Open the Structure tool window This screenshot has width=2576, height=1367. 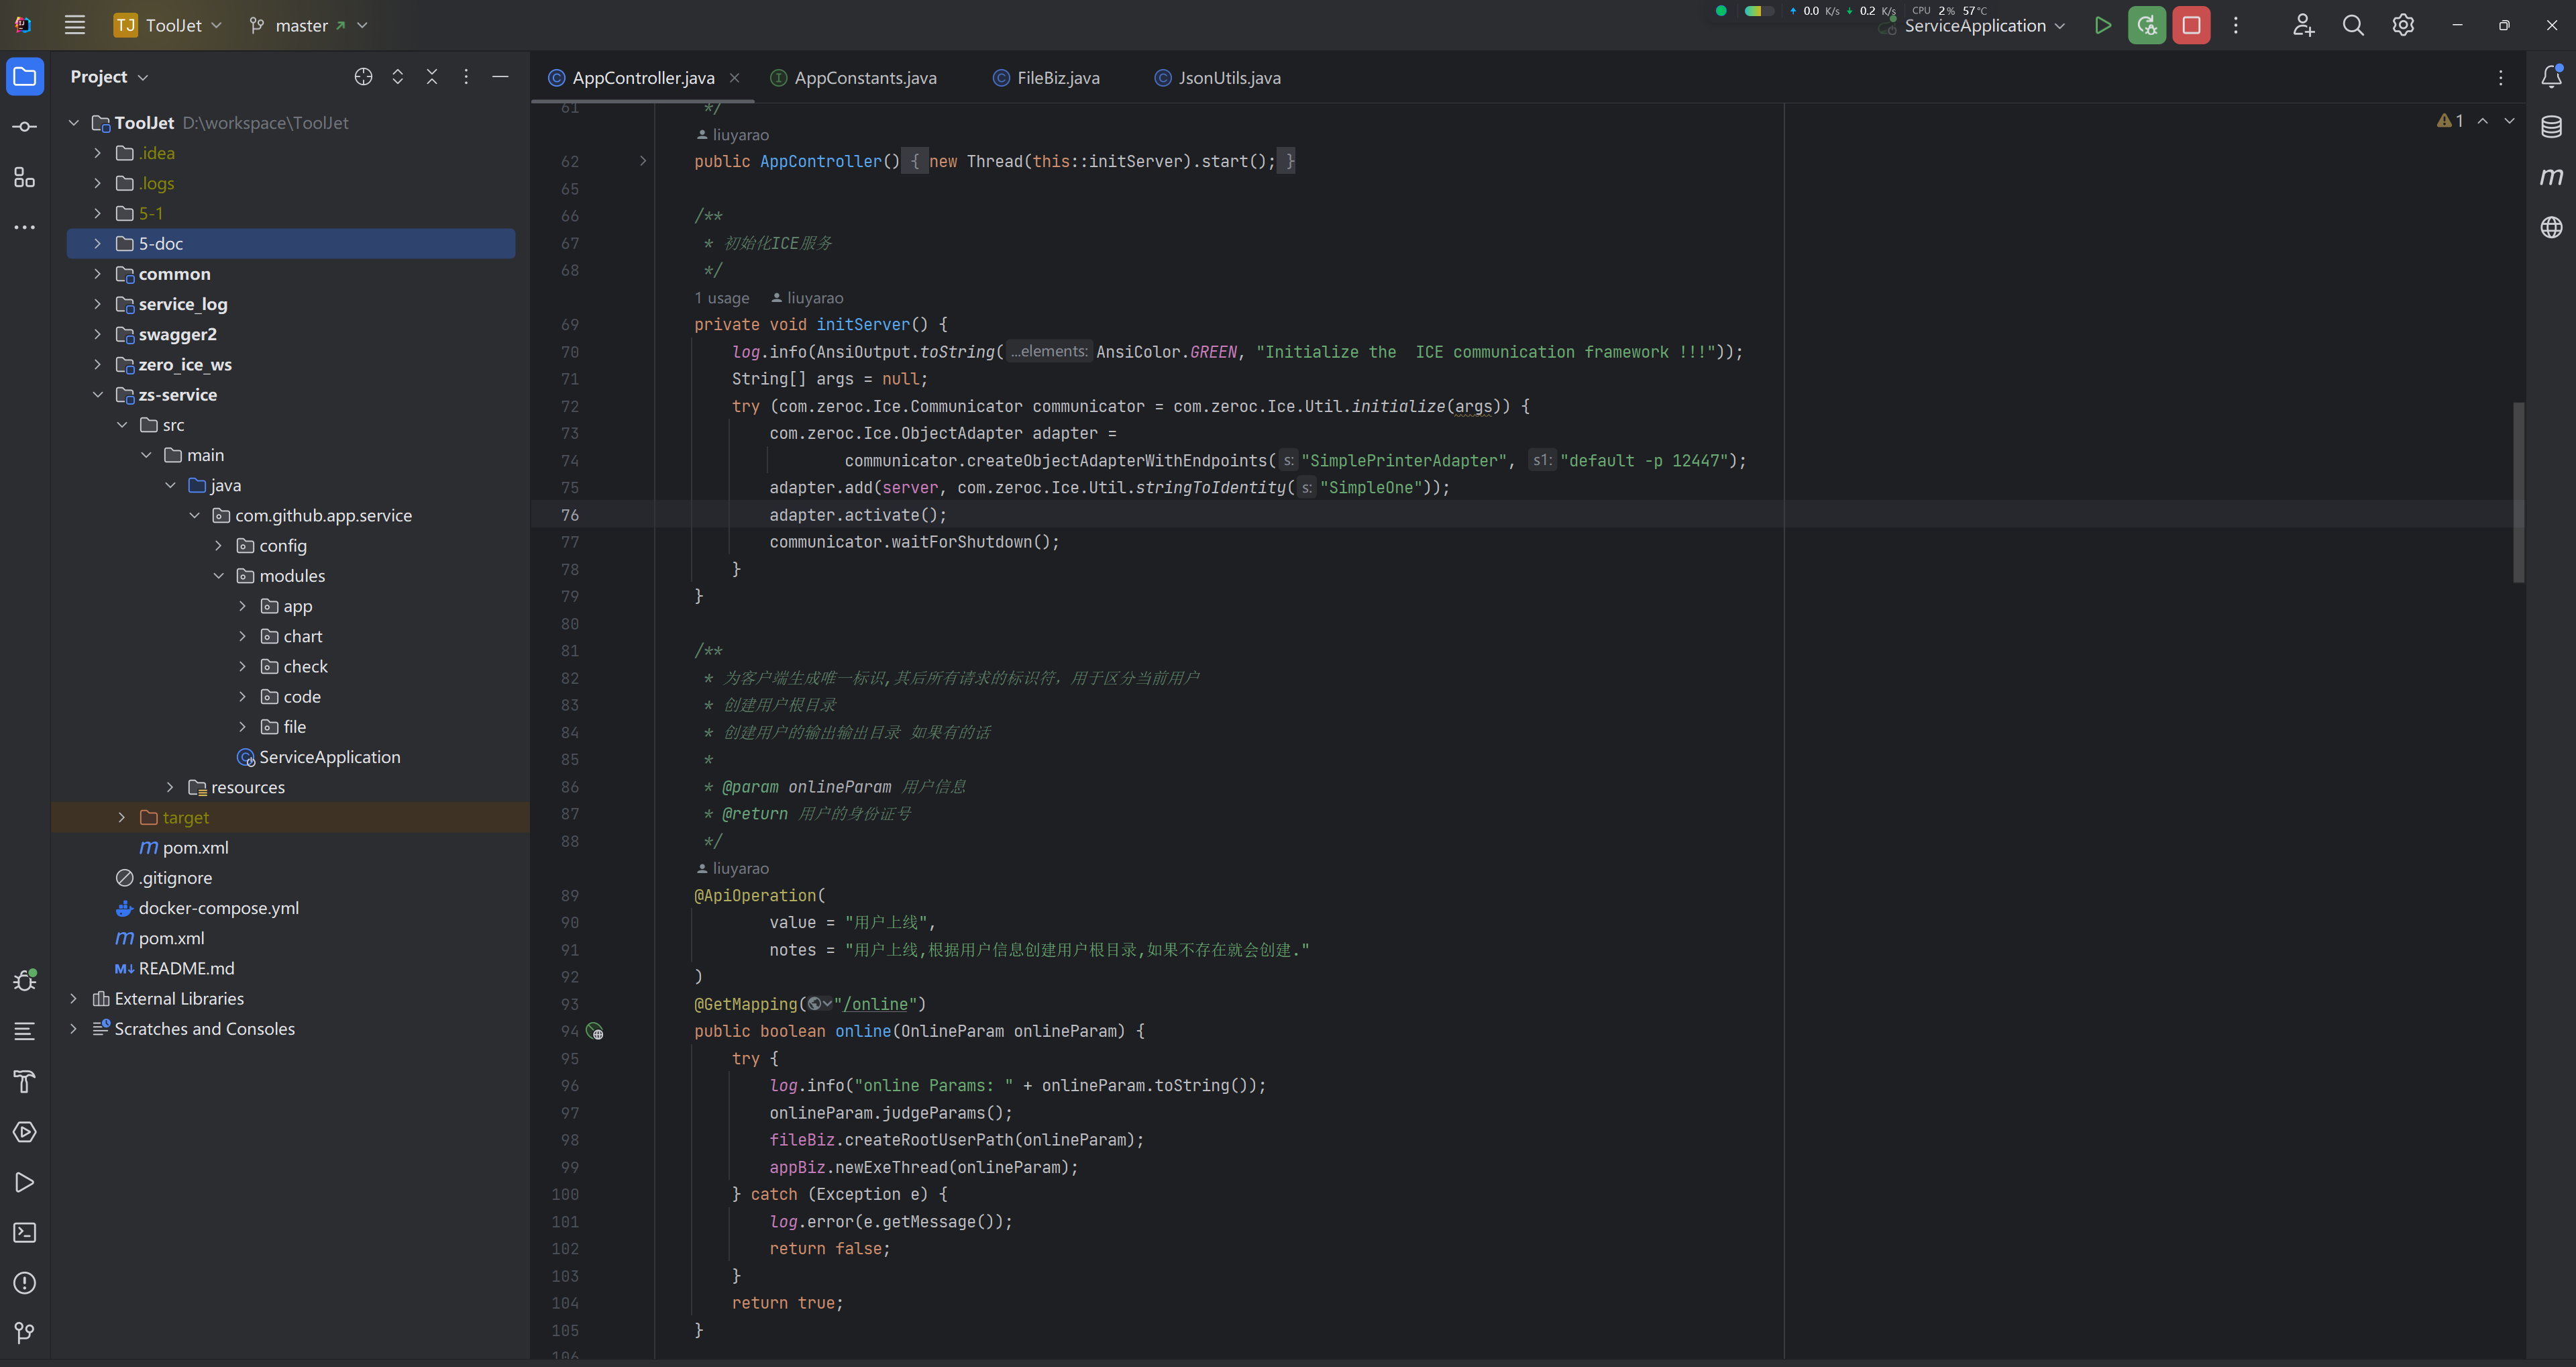[25, 177]
